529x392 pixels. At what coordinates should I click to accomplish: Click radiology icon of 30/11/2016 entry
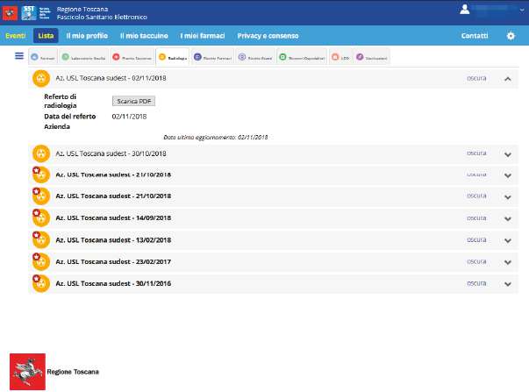(x=41, y=284)
